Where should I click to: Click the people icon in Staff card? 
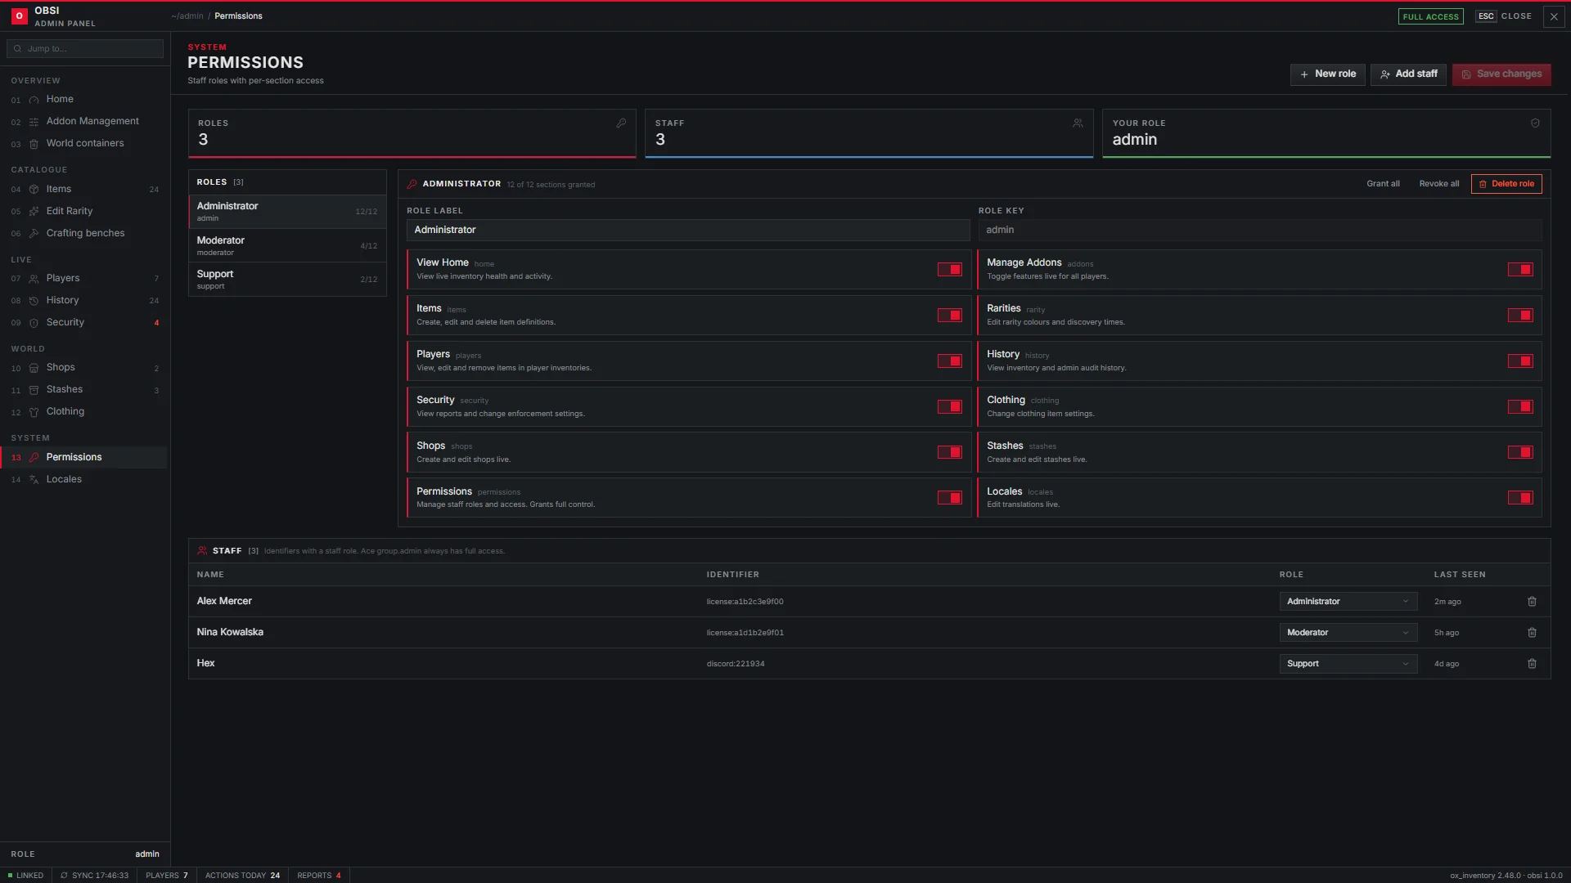tap(1078, 123)
